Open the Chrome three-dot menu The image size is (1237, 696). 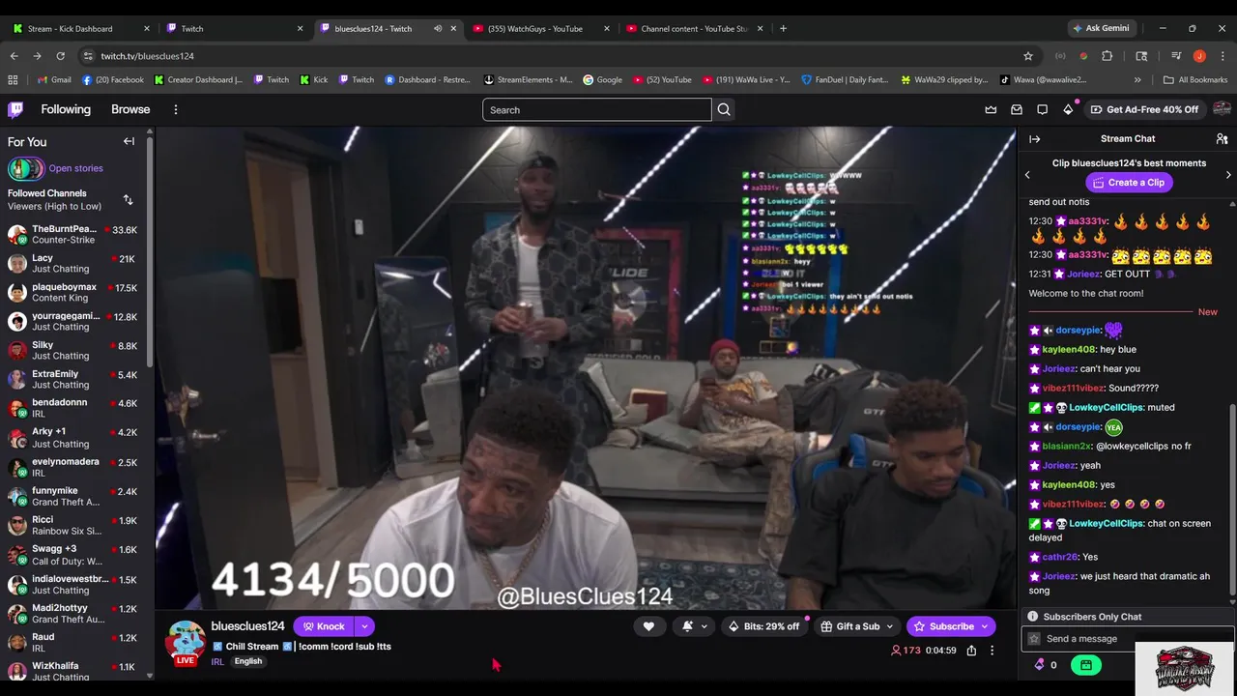[1222, 56]
